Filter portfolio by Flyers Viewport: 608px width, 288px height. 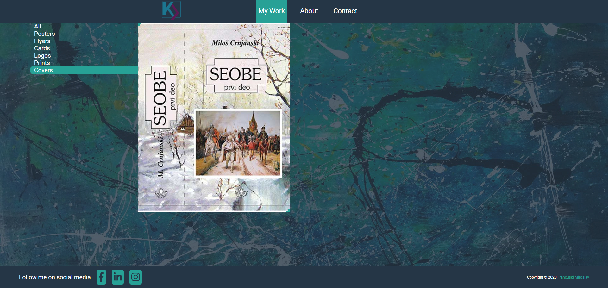[42, 41]
